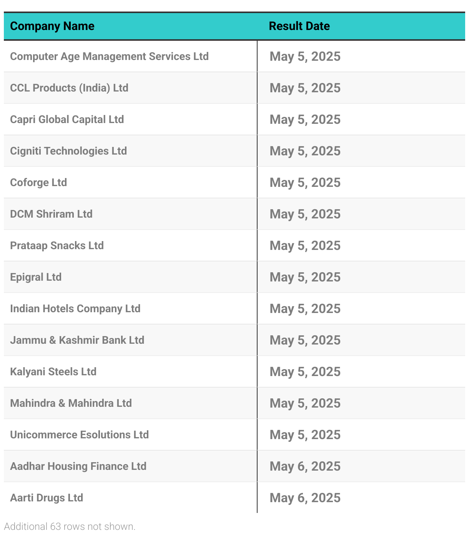Click Cigniti Technologies Ltd in the table

(68, 151)
